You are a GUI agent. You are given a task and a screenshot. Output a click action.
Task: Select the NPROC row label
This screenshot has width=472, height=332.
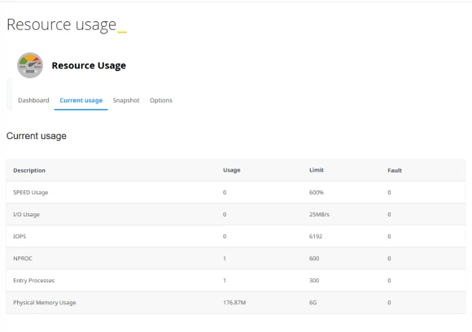click(23, 258)
